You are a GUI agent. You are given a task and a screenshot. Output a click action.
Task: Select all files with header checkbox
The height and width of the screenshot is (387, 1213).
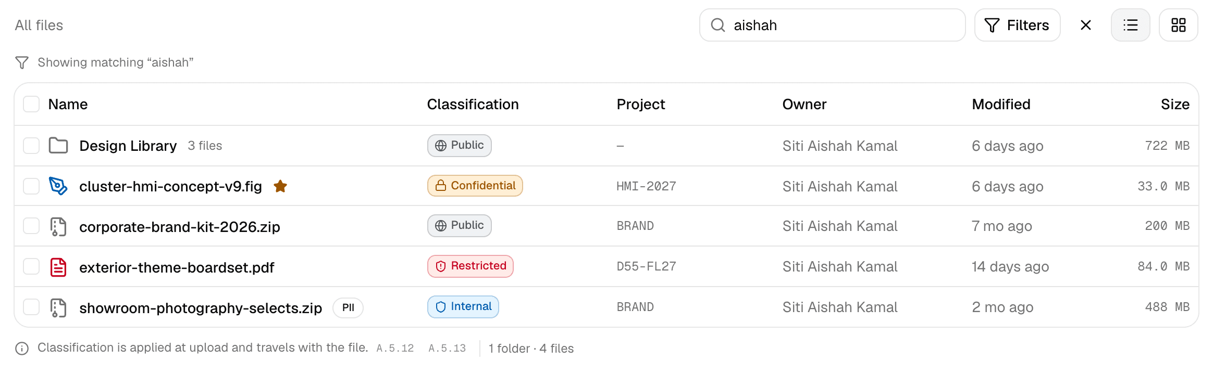pos(31,104)
